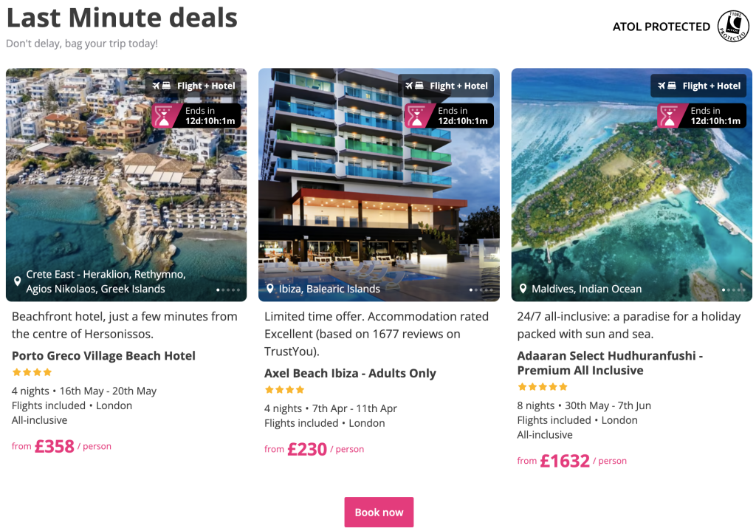Open Porto Greco Village Beach Hotel title

coord(103,355)
